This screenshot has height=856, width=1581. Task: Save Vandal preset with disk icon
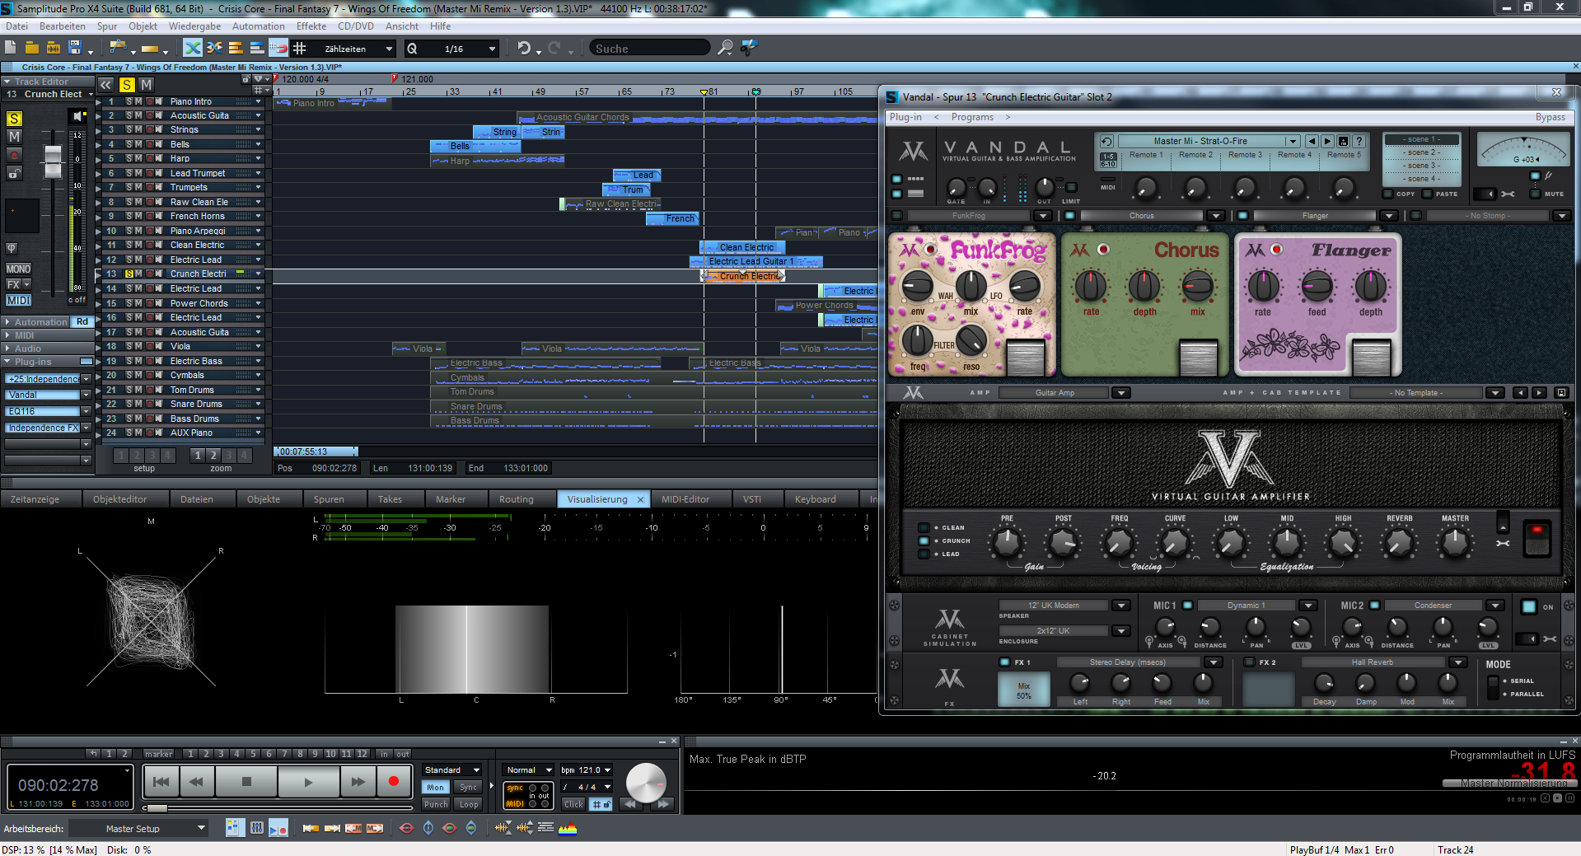(x=1343, y=141)
